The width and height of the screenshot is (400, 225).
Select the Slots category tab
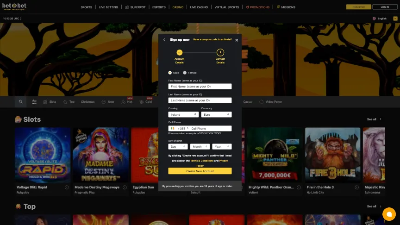pos(50,102)
